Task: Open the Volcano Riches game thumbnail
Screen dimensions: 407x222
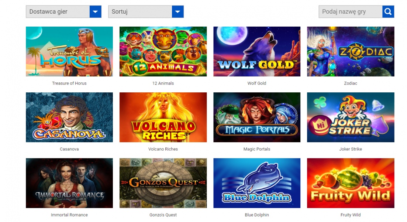Action: (x=163, y=117)
